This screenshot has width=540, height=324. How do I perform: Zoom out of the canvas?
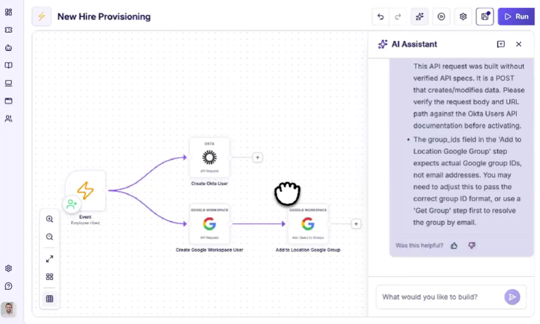[50, 237]
